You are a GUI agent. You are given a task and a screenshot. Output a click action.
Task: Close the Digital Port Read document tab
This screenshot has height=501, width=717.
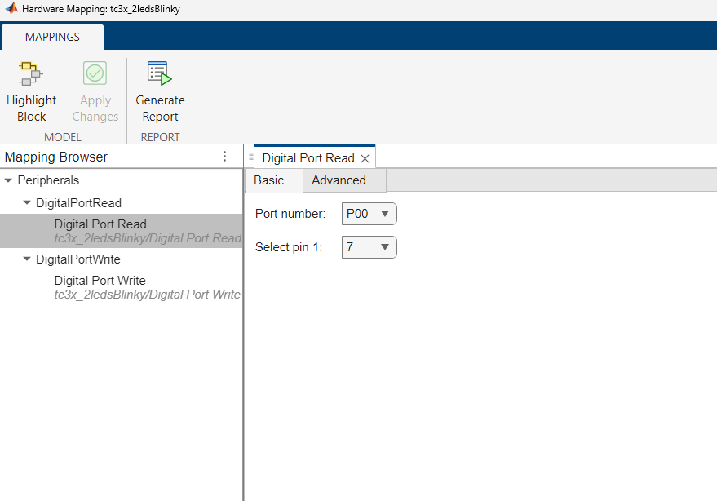pos(365,158)
